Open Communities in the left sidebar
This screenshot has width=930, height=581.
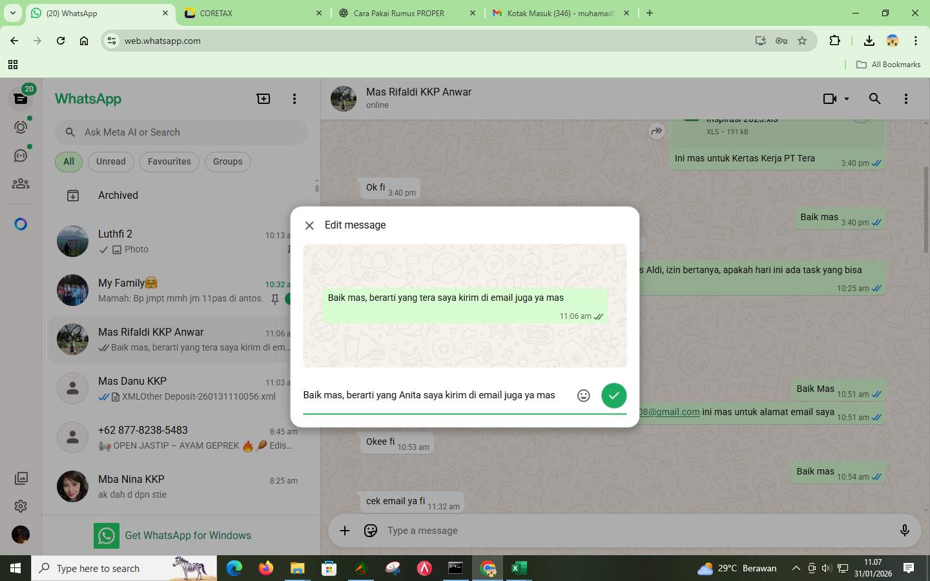coord(20,183)
